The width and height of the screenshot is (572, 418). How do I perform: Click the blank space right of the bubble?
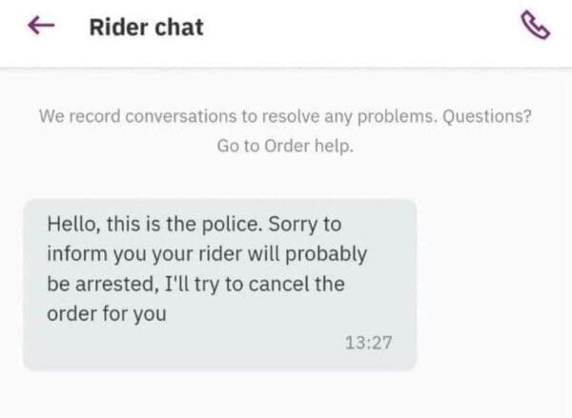pyautogui.click(x=491, y=284)
